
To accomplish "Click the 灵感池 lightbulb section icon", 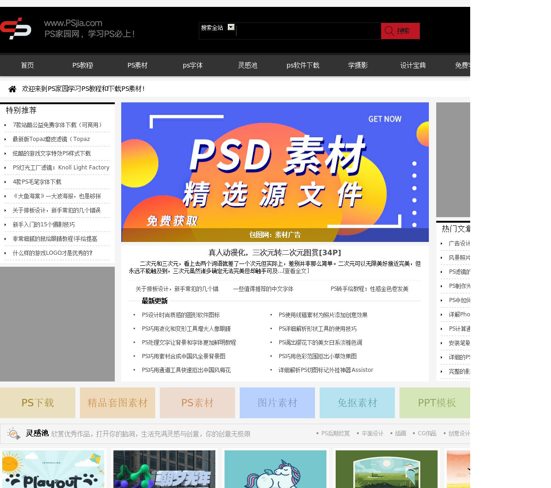I will tap(14, 433).
